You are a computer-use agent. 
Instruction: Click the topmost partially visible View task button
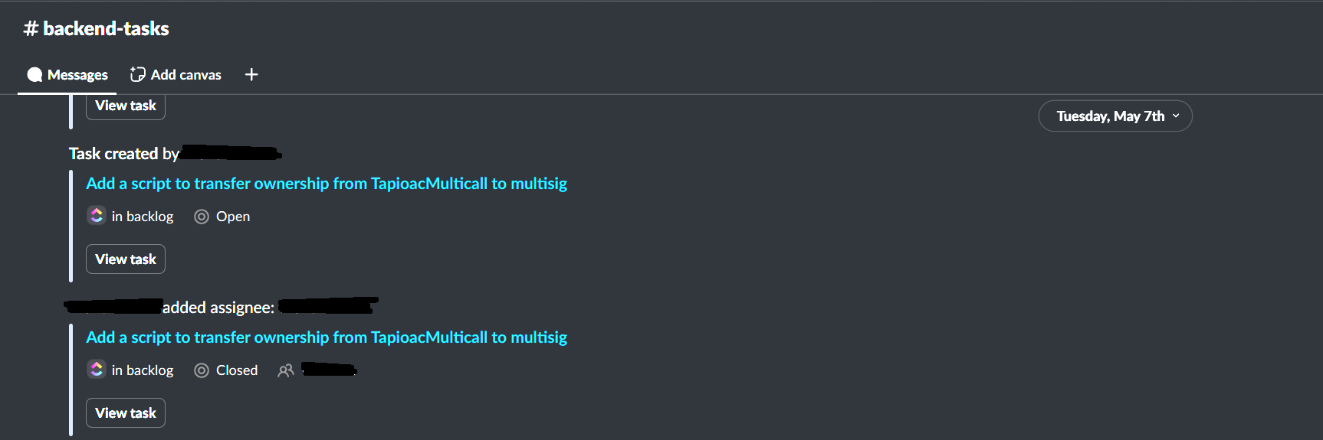point(126,106)
